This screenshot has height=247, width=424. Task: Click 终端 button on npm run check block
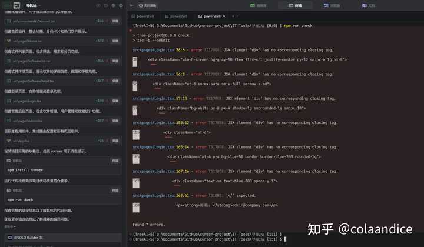115,190
